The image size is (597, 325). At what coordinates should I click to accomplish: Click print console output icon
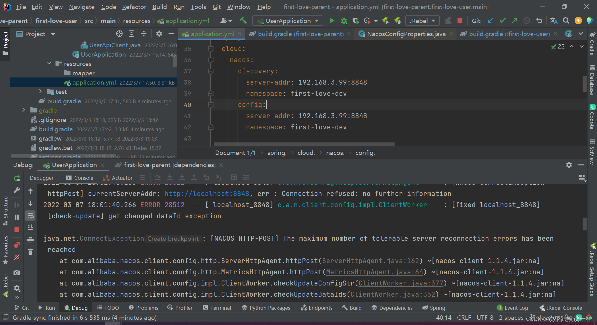point(30,240)
